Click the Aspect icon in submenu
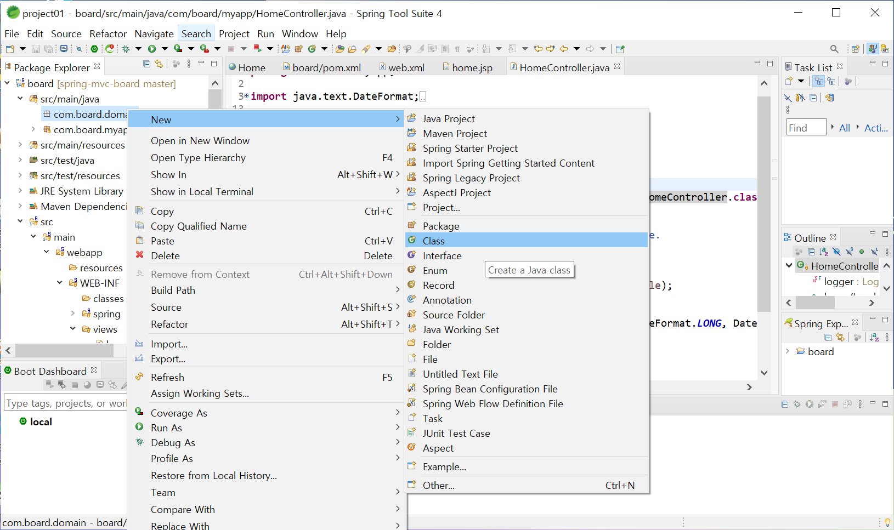The image size is (894, 530). coord(412,448)
